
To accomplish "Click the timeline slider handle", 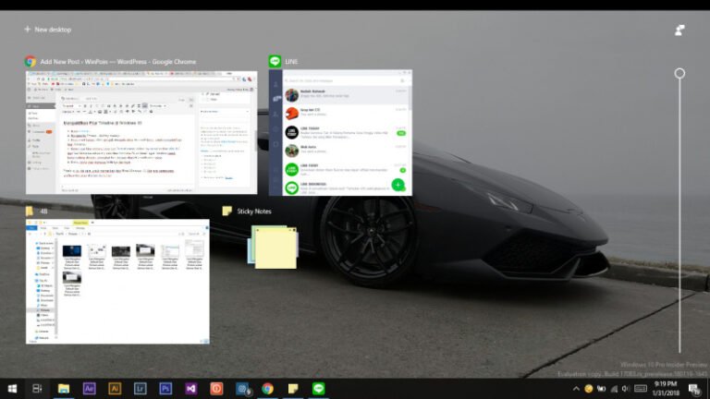I will coord(679,73).
